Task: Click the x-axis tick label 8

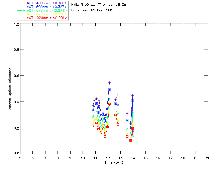Action: [x=58, y=158]
